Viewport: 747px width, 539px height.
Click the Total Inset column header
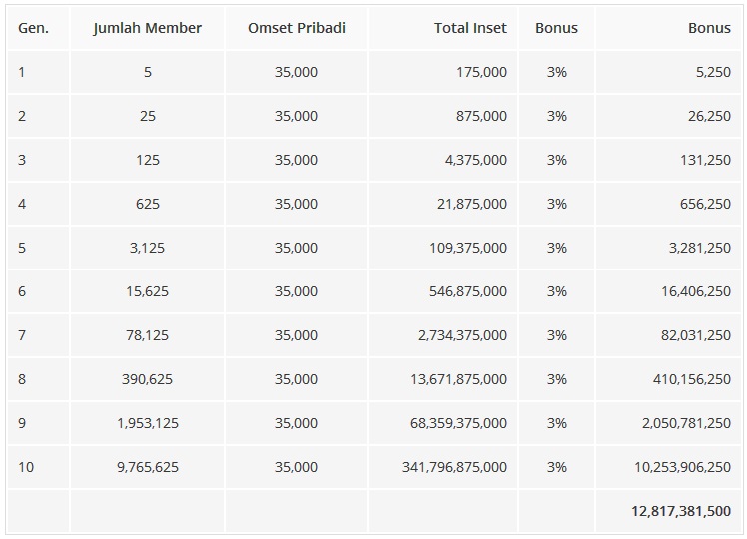[470, 28]
